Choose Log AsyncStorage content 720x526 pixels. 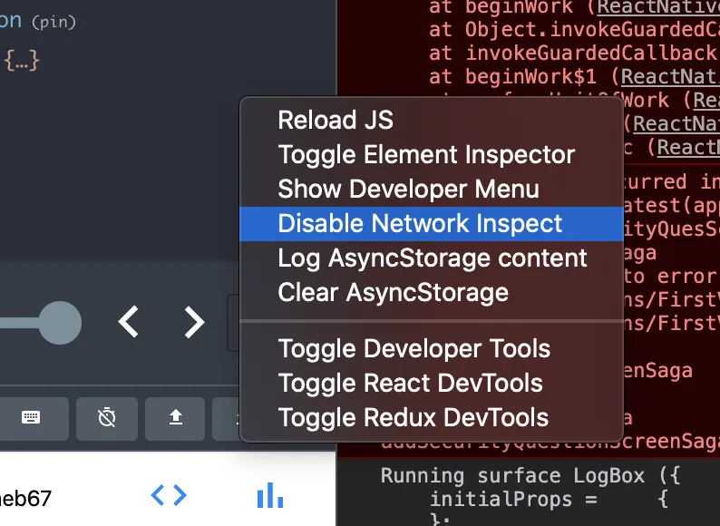coord(433,258)
